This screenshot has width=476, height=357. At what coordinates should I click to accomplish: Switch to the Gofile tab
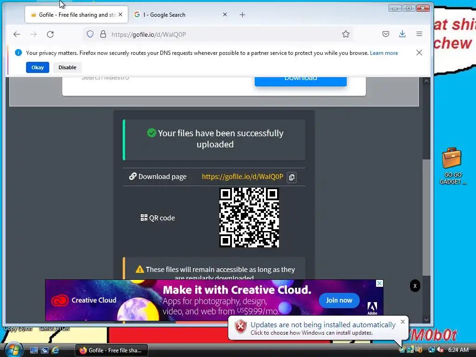coord(77,14)
